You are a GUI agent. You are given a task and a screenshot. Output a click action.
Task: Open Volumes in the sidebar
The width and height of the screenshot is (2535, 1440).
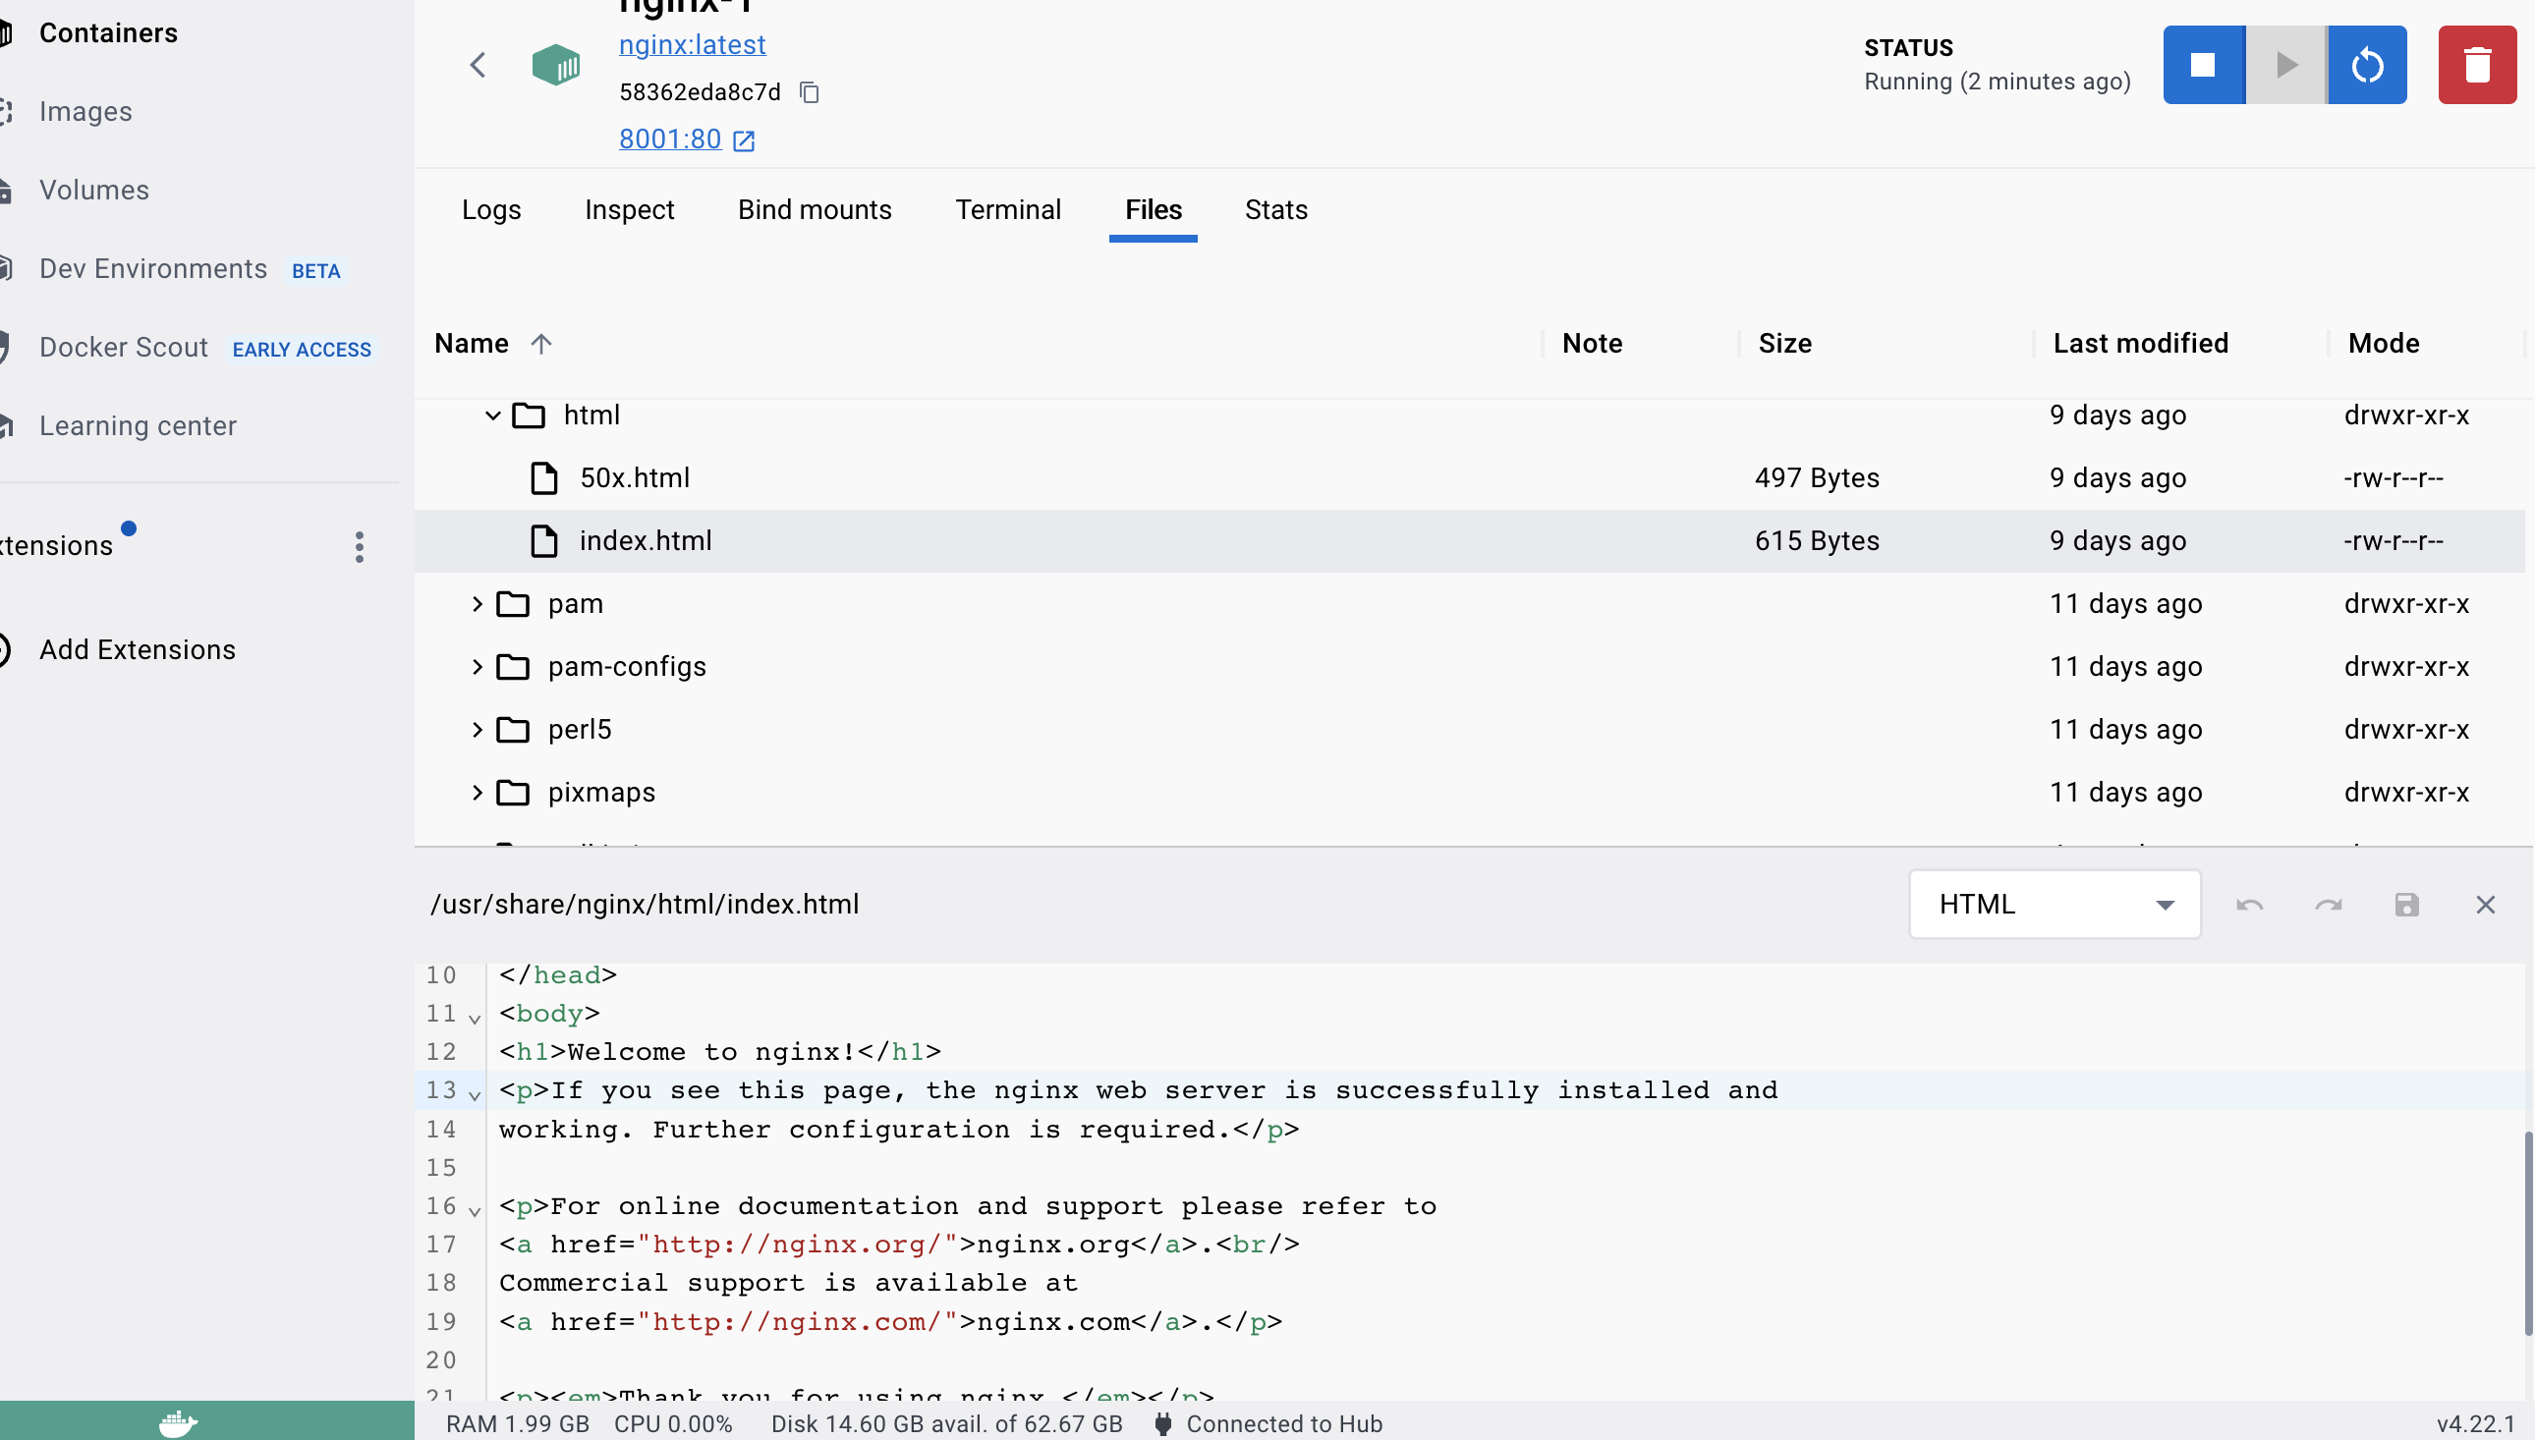pyautogui.click(x=94, y=190)
